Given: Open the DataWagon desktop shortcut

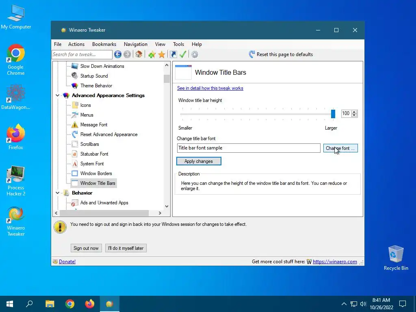Looking at the screenshot, I should pos(16,97).
